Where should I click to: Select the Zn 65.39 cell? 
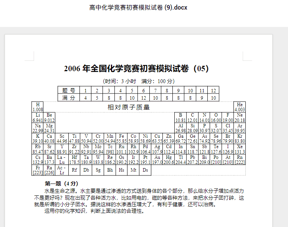click(169, 139)
